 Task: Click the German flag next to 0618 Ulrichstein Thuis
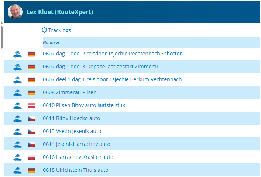(32, 170)
